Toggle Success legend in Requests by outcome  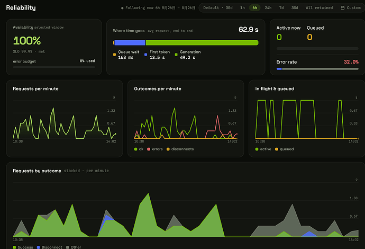23,247
